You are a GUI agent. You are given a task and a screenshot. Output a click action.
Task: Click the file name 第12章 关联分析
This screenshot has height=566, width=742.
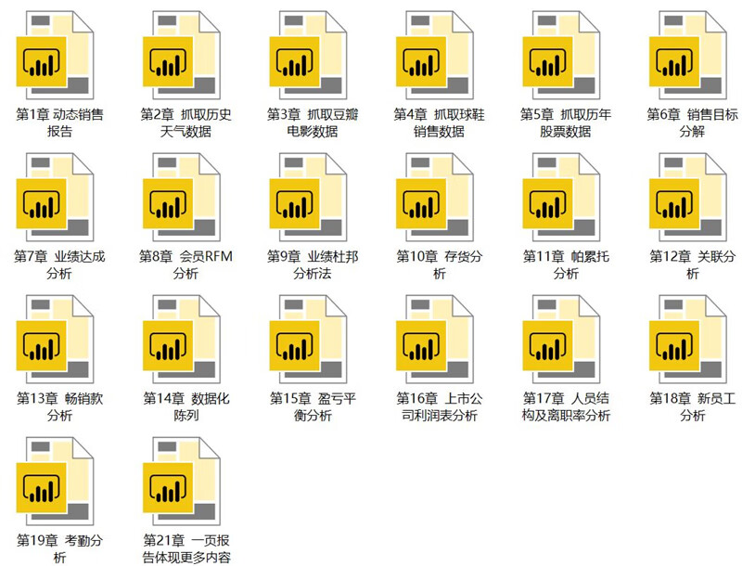(692, 264)
